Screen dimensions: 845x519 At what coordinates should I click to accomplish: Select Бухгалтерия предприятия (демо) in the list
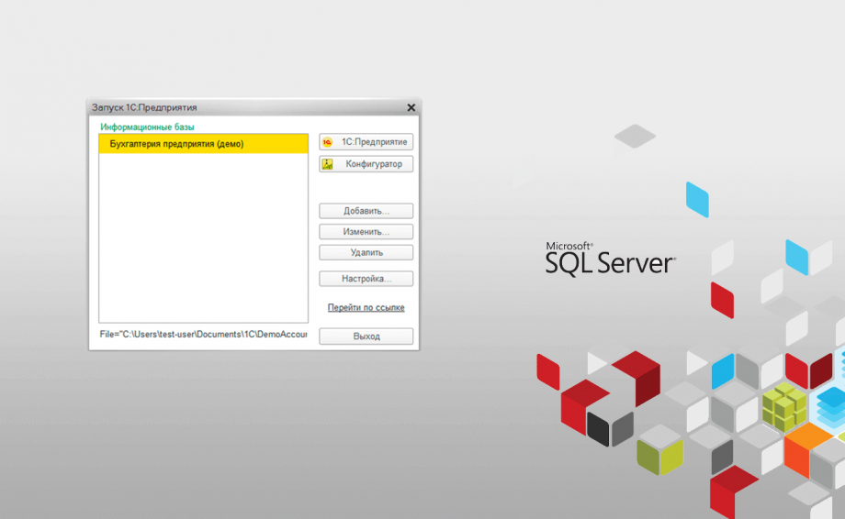pyautogui.click(x=203, y=144)
